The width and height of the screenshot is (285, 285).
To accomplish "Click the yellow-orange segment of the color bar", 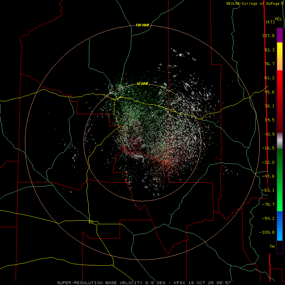I will 280,56.
